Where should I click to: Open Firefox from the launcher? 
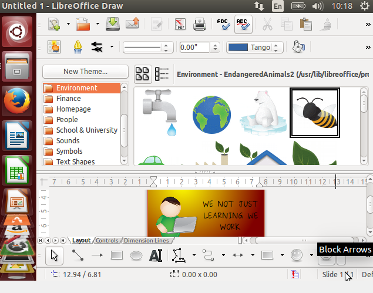click(x=17, y=101)
